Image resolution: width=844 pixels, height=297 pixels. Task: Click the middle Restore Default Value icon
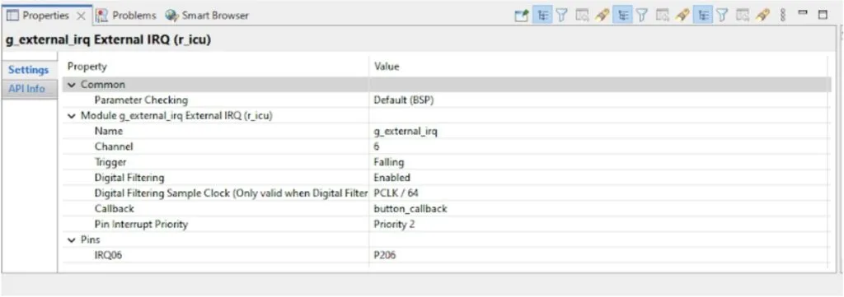tap(682, 16)
